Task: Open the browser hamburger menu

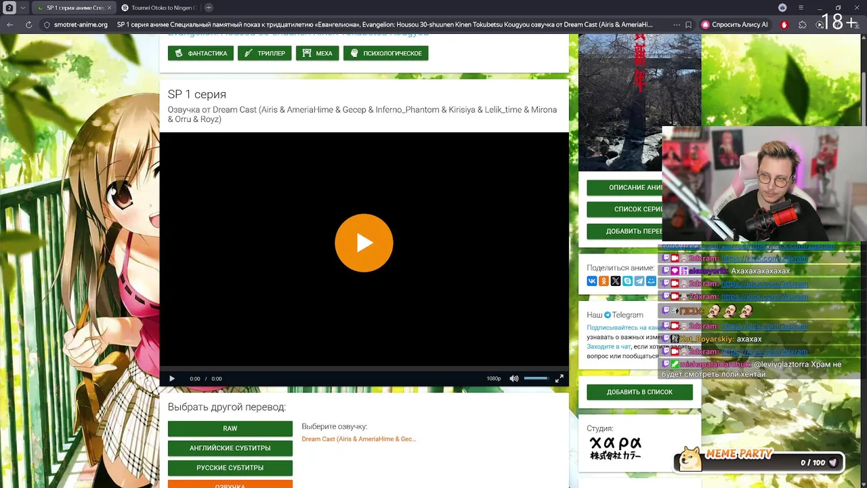Action: [801, 7]
